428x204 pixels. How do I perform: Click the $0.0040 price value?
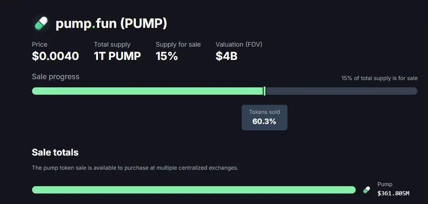coord(55,56)
